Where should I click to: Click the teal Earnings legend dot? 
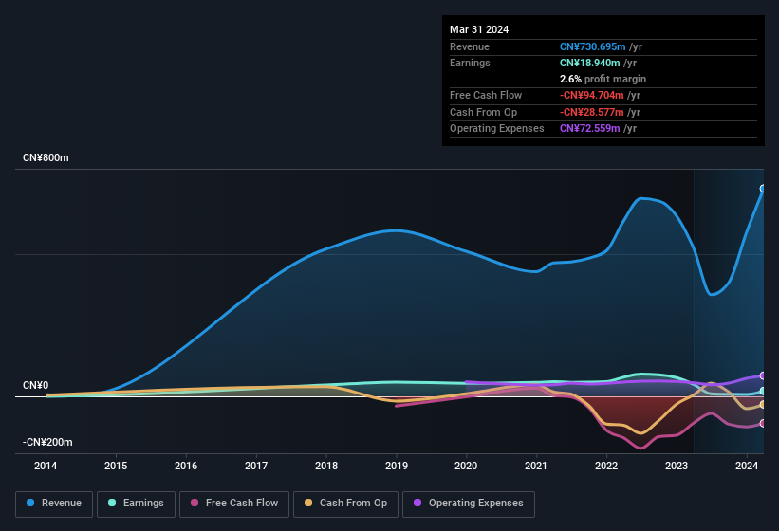(112, 503)
